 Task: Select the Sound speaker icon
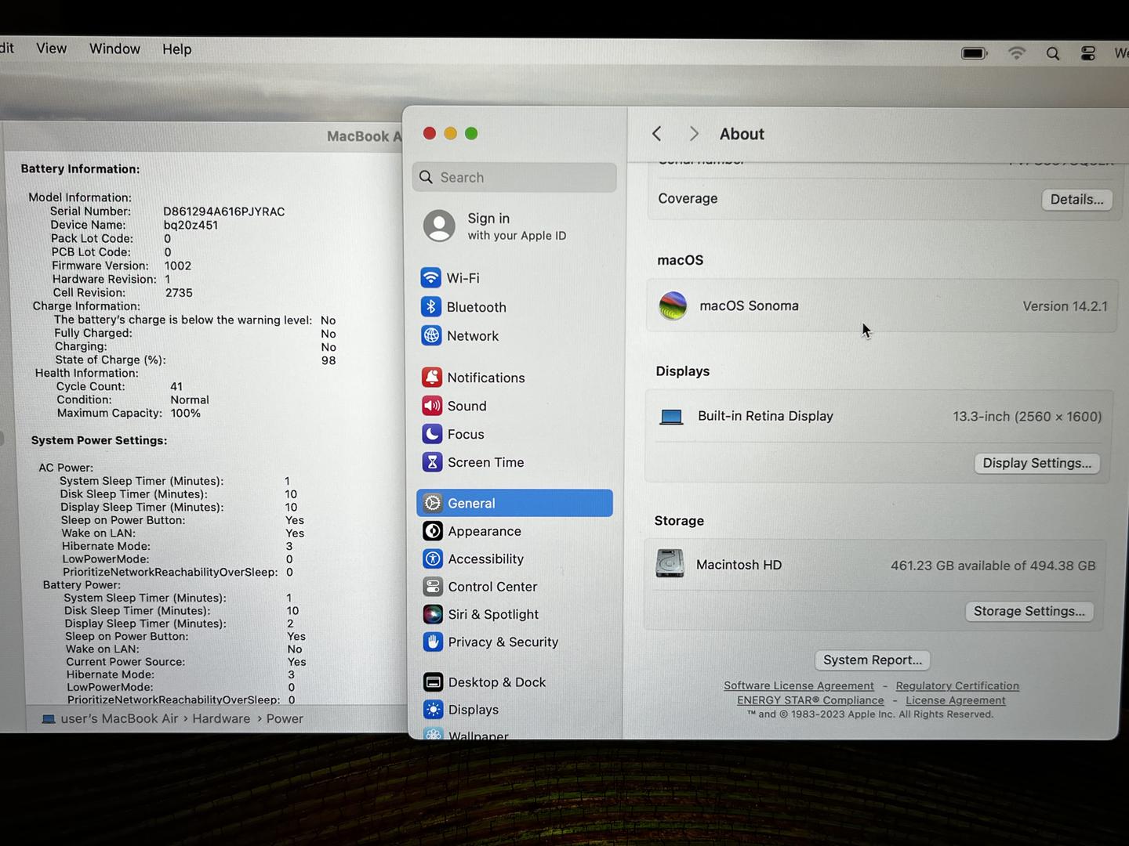pos(432,406)
